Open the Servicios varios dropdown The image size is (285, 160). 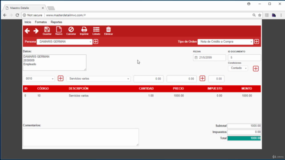pyautogui.click(x=98, y=79)
